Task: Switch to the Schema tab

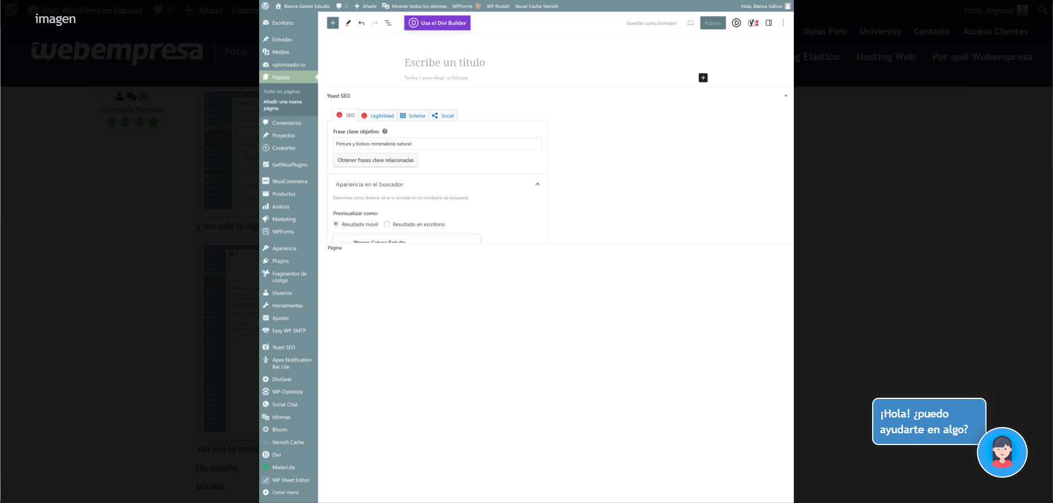Action: [x=413, y=115]
